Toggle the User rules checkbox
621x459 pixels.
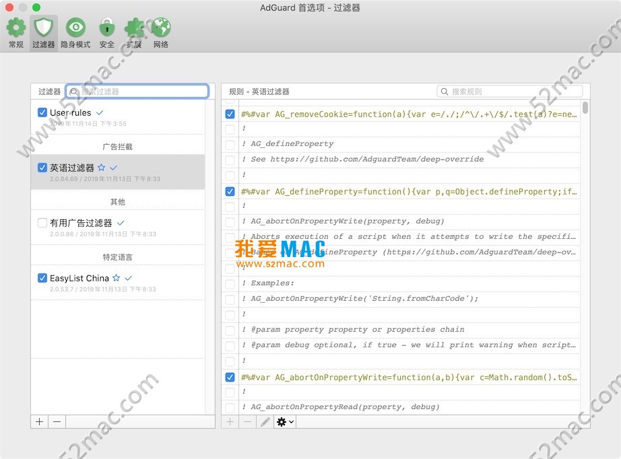(42, 112)
